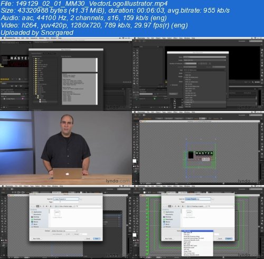Open the Format dropdown in Save As dialog

coord(64,231)
